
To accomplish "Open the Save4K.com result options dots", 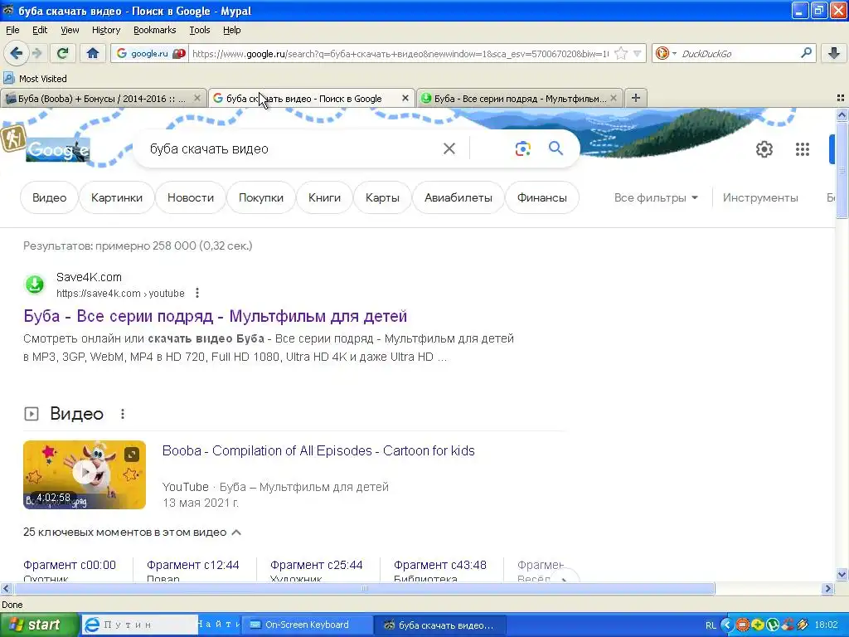I will point(197,293).
